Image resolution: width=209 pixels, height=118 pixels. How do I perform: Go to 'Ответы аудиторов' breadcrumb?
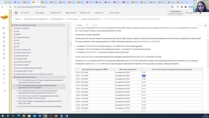click(57, 19)
